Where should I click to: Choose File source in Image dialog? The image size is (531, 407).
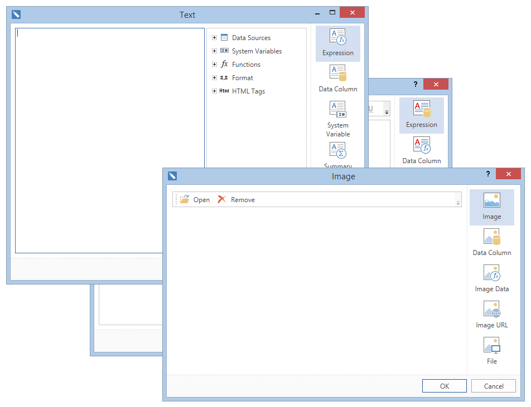(x=492, y=351)
